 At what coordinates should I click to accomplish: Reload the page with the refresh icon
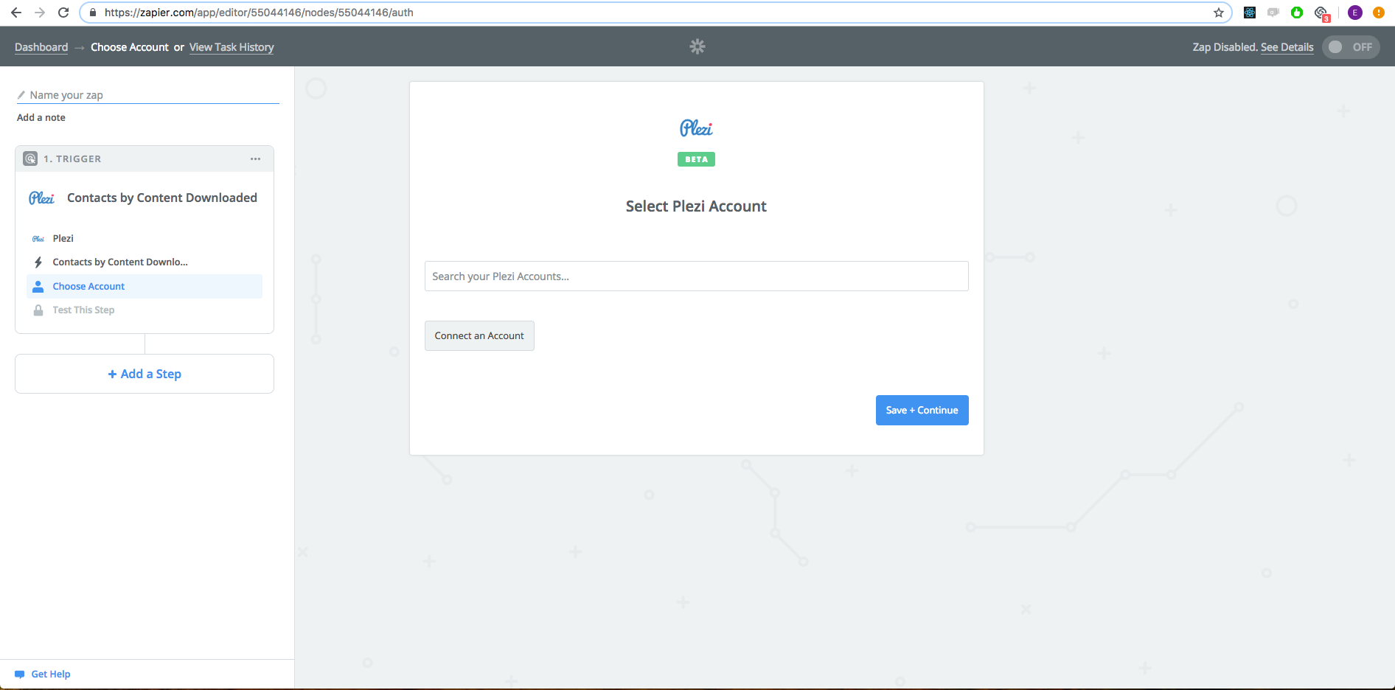63,13
